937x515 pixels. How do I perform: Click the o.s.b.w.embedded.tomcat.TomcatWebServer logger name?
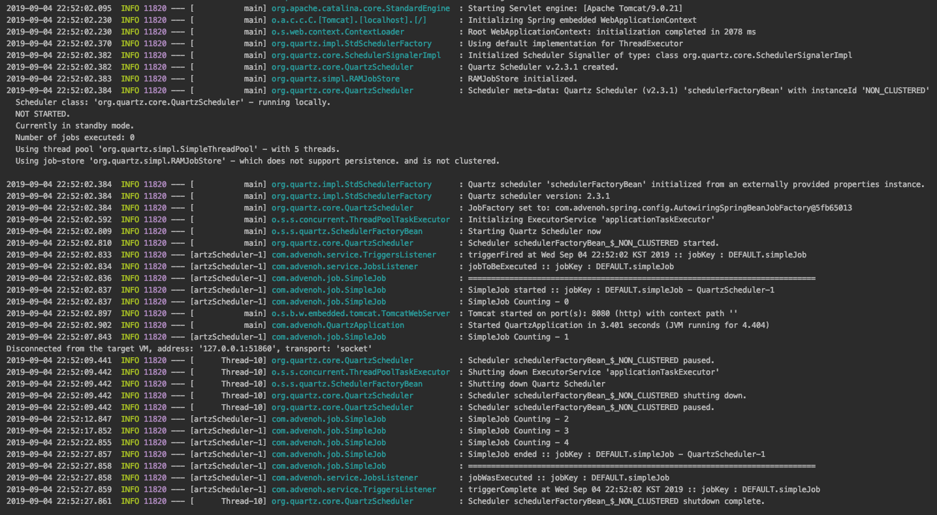360,314
